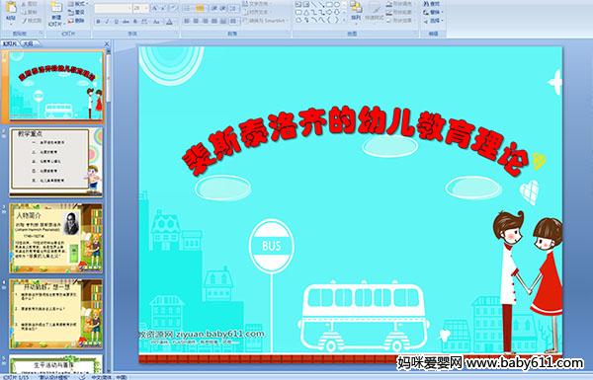Increase the list indent level
The width and height of the screenshot is (593, 380).
222,8
